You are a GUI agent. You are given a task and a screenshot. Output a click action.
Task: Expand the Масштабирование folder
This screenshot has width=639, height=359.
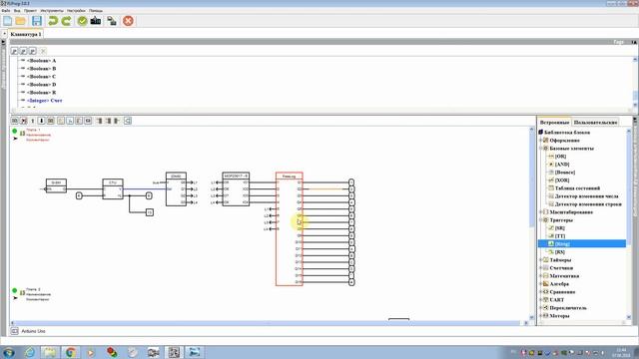541,212
